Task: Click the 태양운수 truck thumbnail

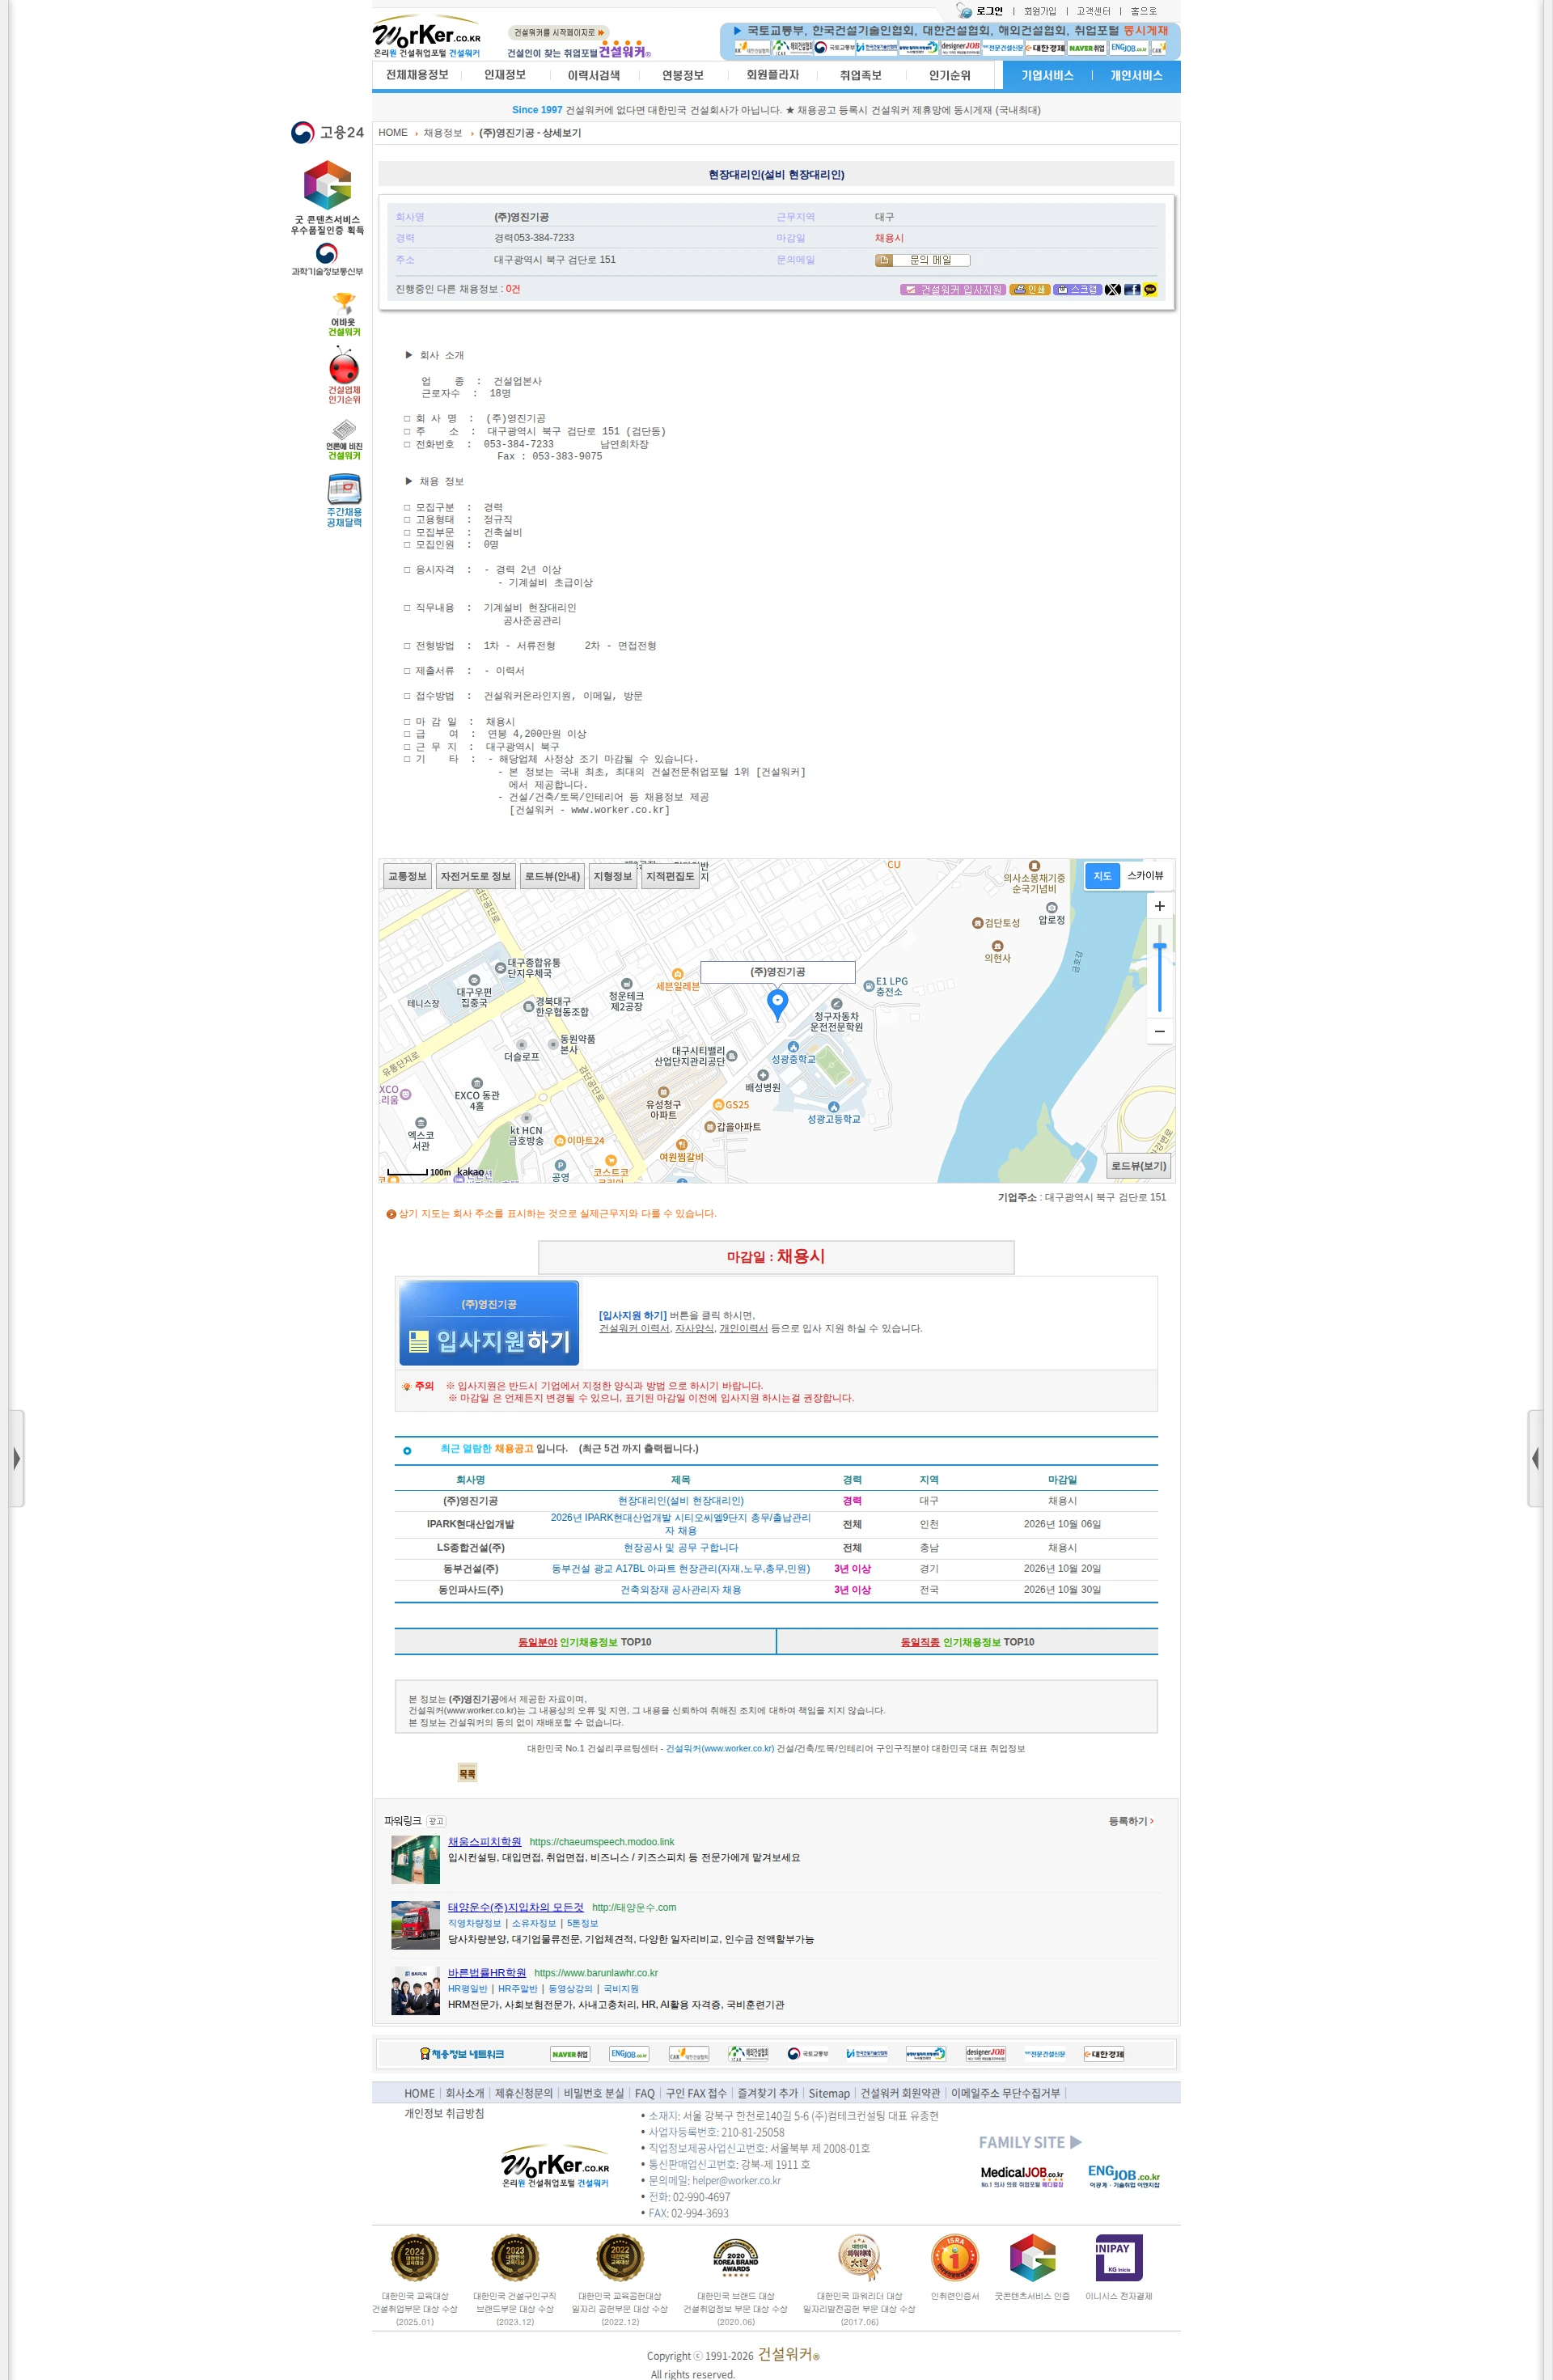Action: coord(415,1925)
